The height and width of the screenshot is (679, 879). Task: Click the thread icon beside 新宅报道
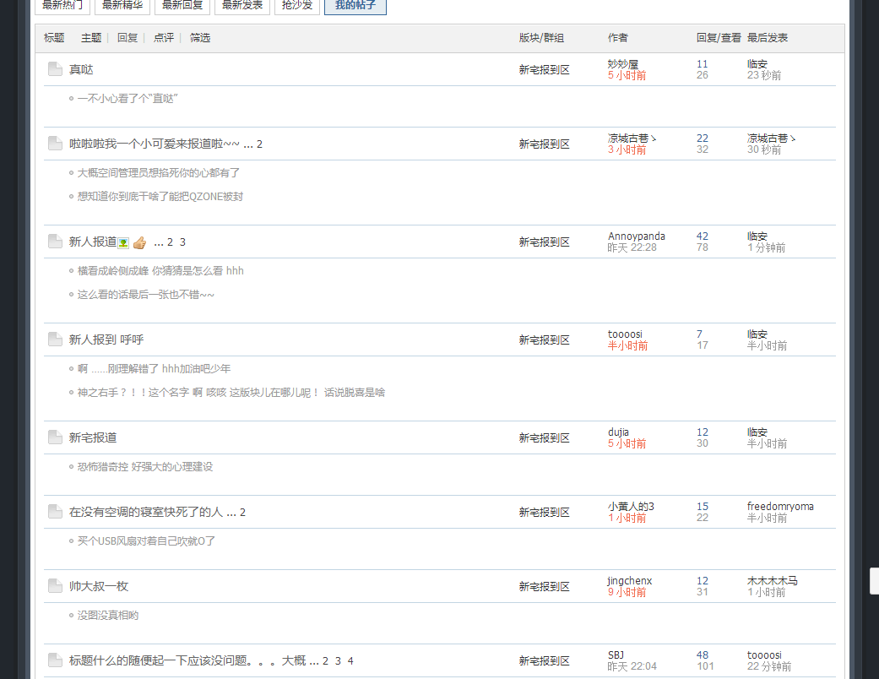pos(55,437)
